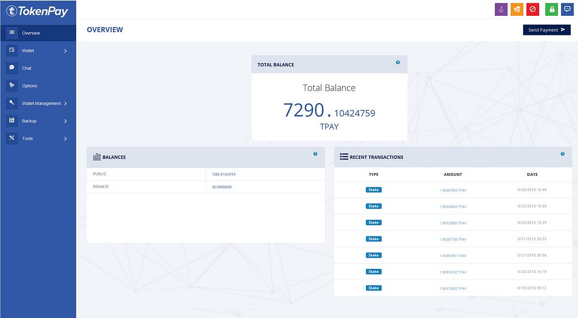The width and height of the screenshot is (578, 318).
Task: Click the orange staking coins icon
Action: 517,10
